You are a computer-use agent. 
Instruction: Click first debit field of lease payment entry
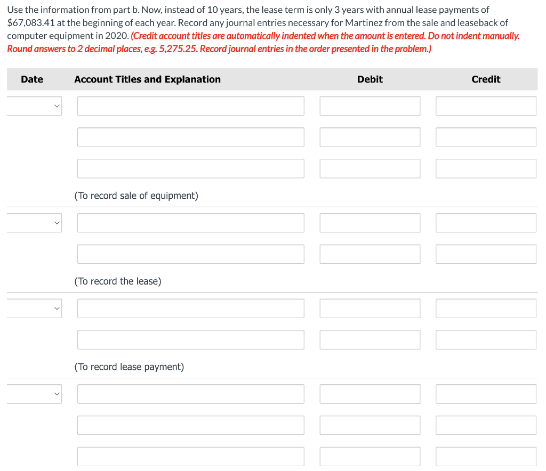pos(370,308)
